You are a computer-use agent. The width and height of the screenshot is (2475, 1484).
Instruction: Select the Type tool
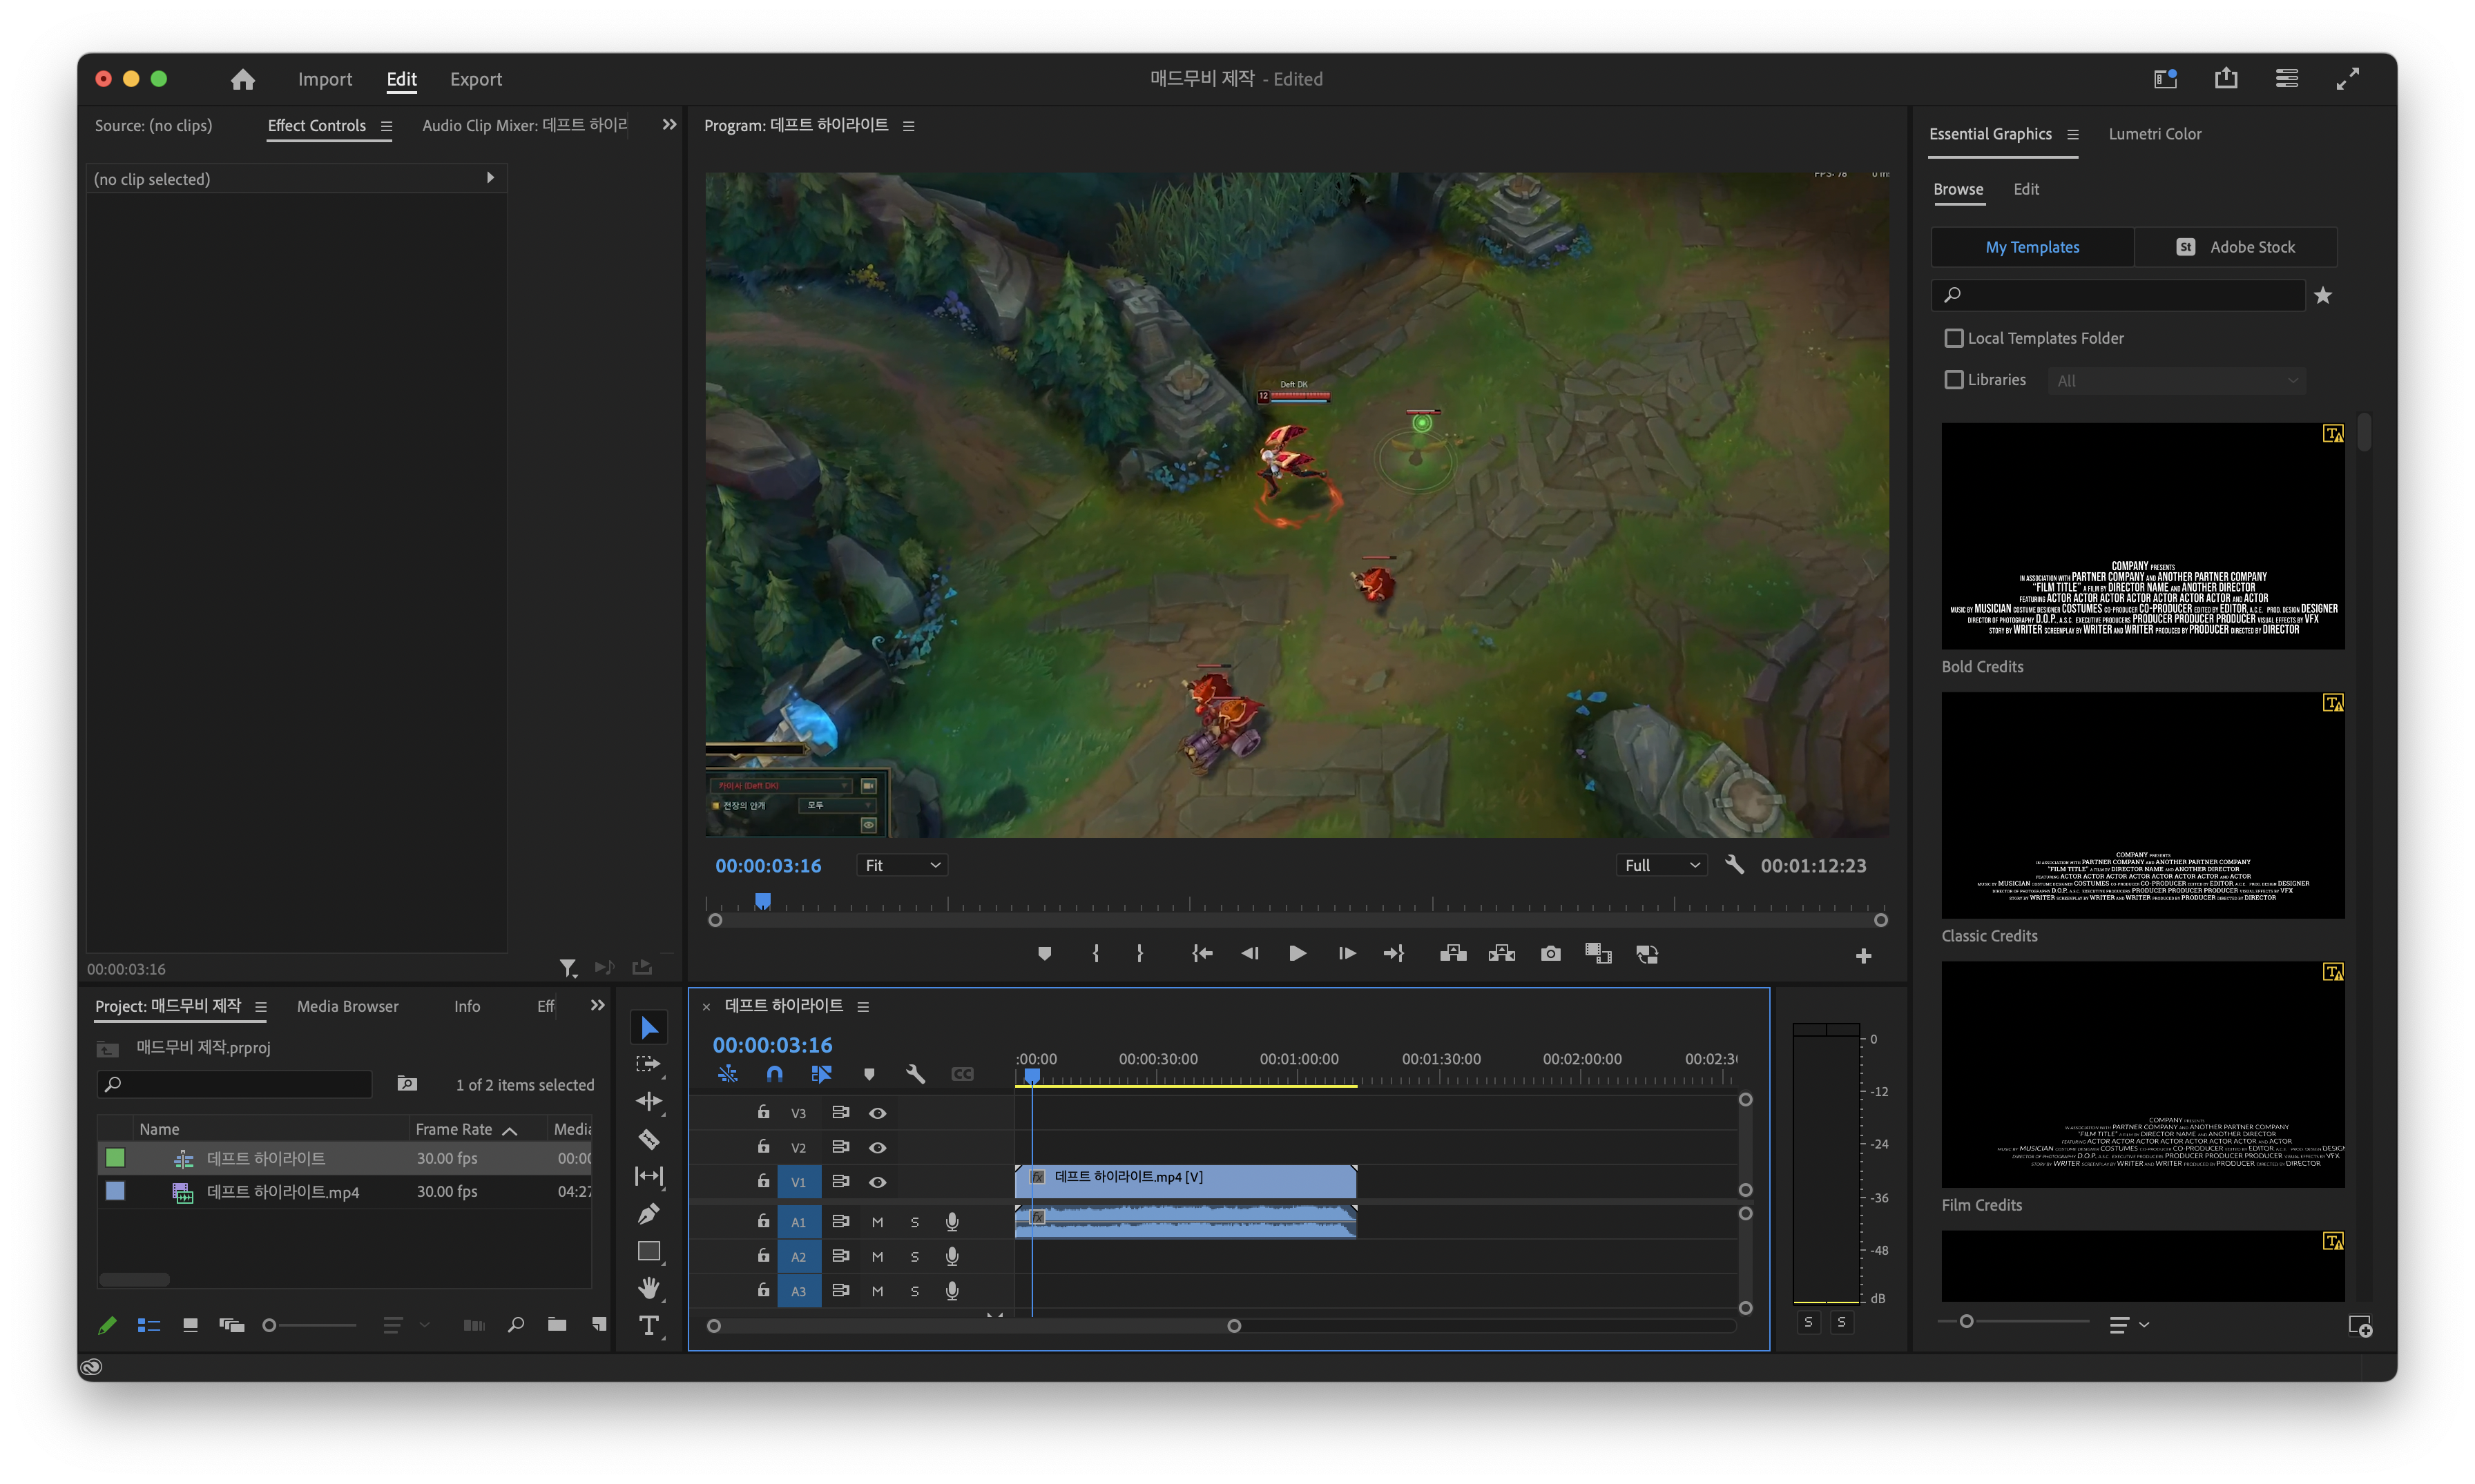pyautogui.click(x=648, y=1326)
